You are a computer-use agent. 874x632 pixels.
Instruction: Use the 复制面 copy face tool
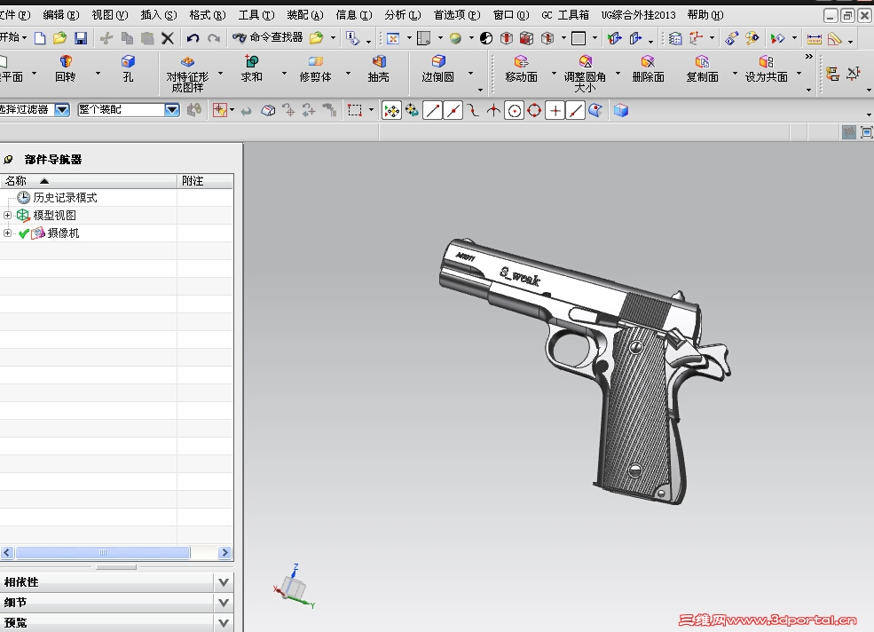[703, 69]
